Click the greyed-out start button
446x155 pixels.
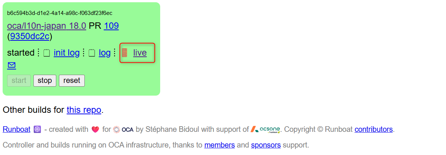(19, 80)
